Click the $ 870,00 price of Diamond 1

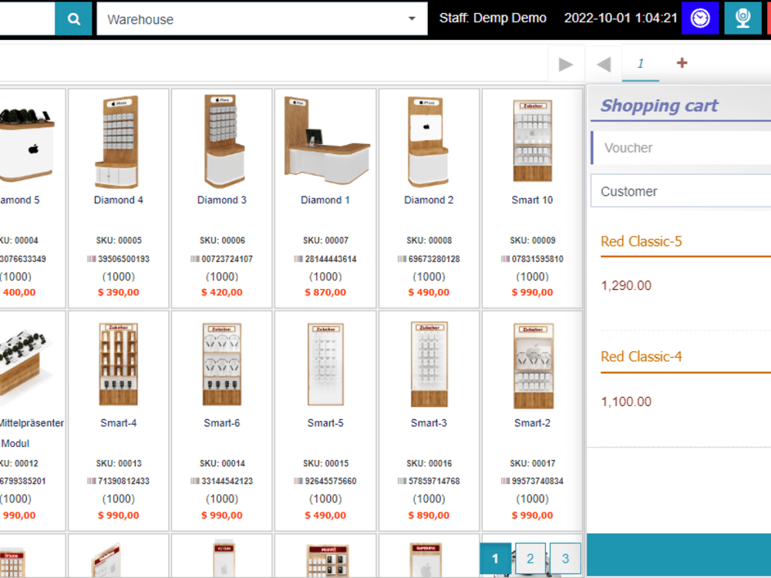[325, 292]
